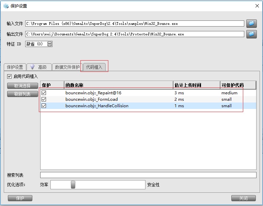Click the output file browse folder icon
The height and width of the screenshot is (206, 263).
click(x=251, y=34)
